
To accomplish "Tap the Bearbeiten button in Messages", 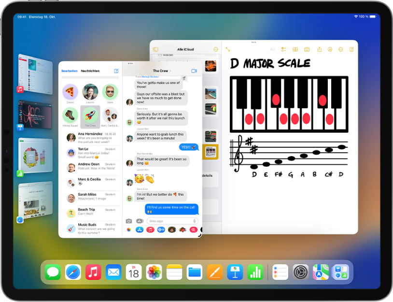I will click(69, 71).
